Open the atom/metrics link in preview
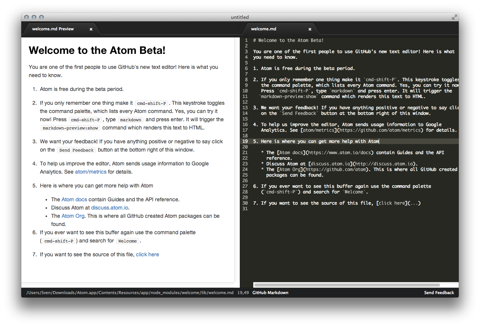 [x=90, y=172]
